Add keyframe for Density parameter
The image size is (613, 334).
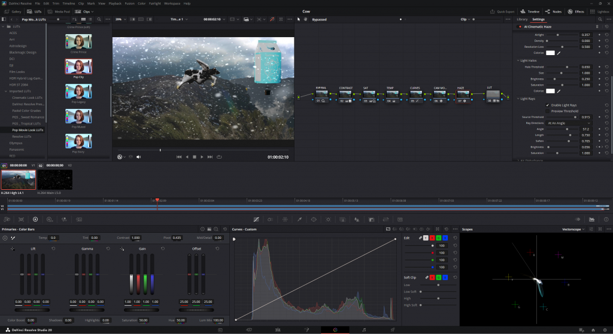599,41
